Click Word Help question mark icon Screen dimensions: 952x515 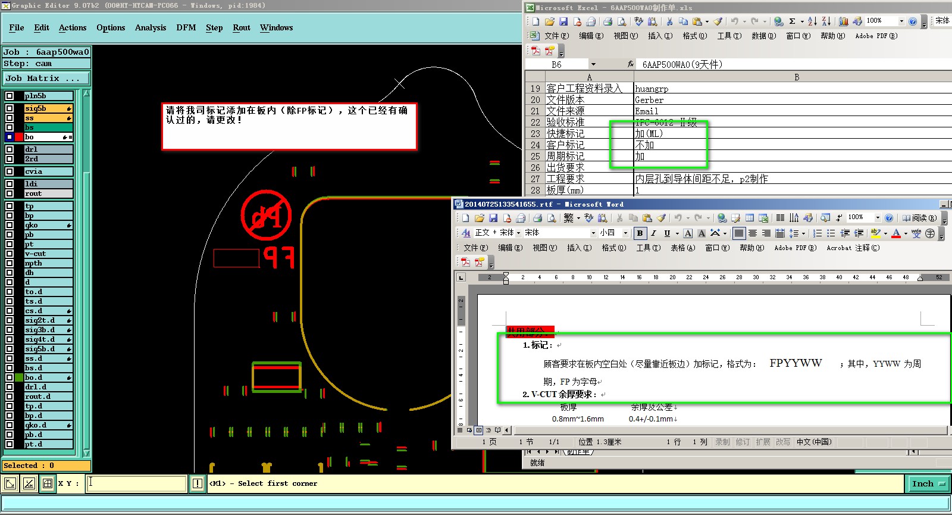click(x=889, y=218)
